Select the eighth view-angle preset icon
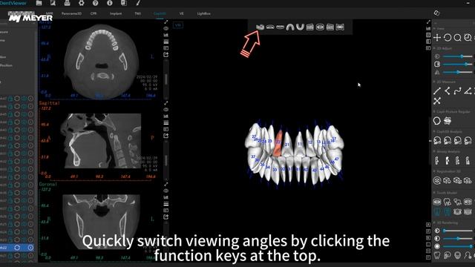This screenshot has height=267, width=475. point(330,27)
